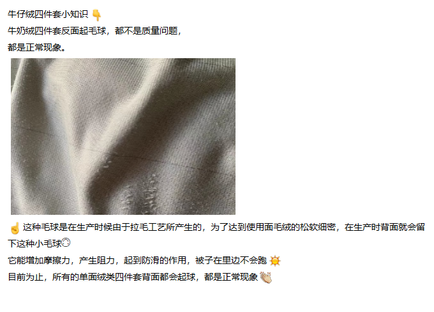Click the text 都是正常现象。
Image resolution: width=434 pixels, height=312 pixels.
[37, 47]
